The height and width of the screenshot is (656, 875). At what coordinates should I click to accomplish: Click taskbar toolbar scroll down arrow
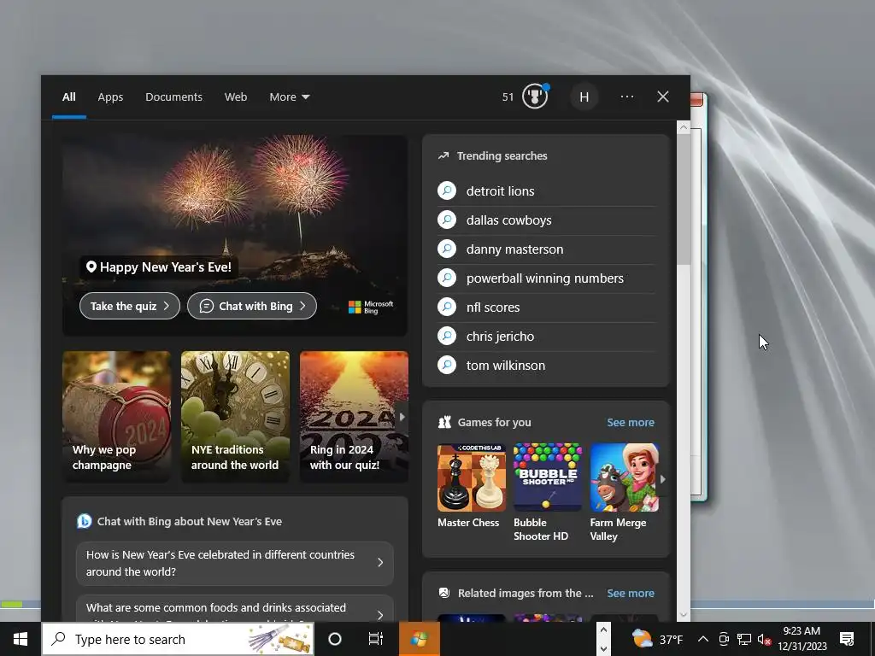click(x=603, y=649)
